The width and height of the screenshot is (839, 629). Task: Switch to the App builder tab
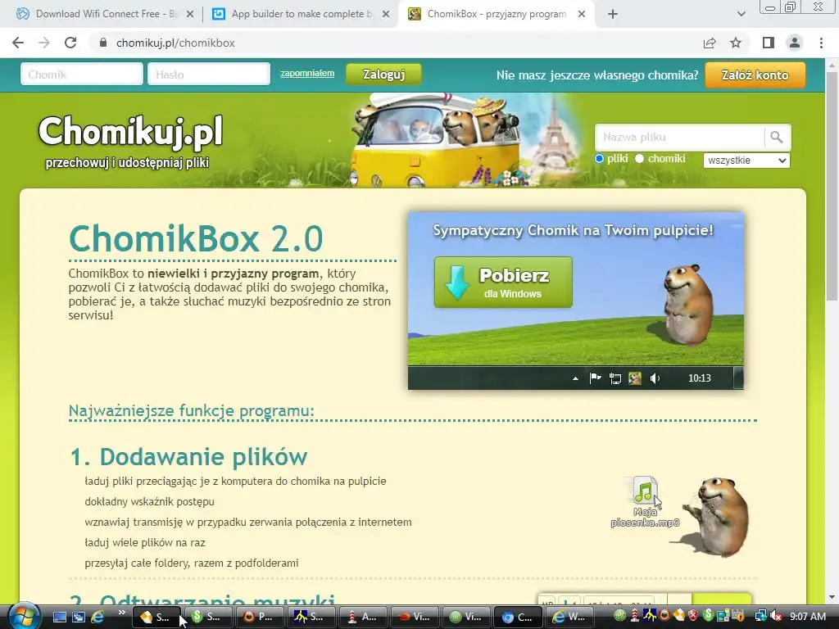click(301, 14)
